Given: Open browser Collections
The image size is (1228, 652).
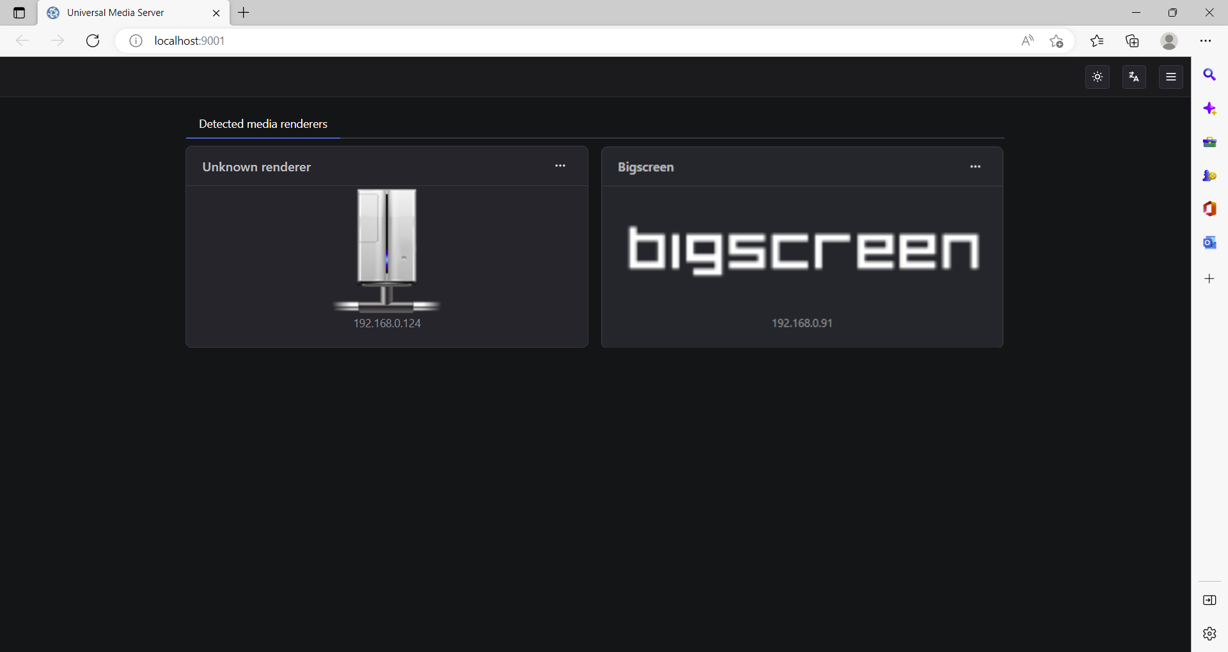Looking at the screenshot, I should (1132, 41).
